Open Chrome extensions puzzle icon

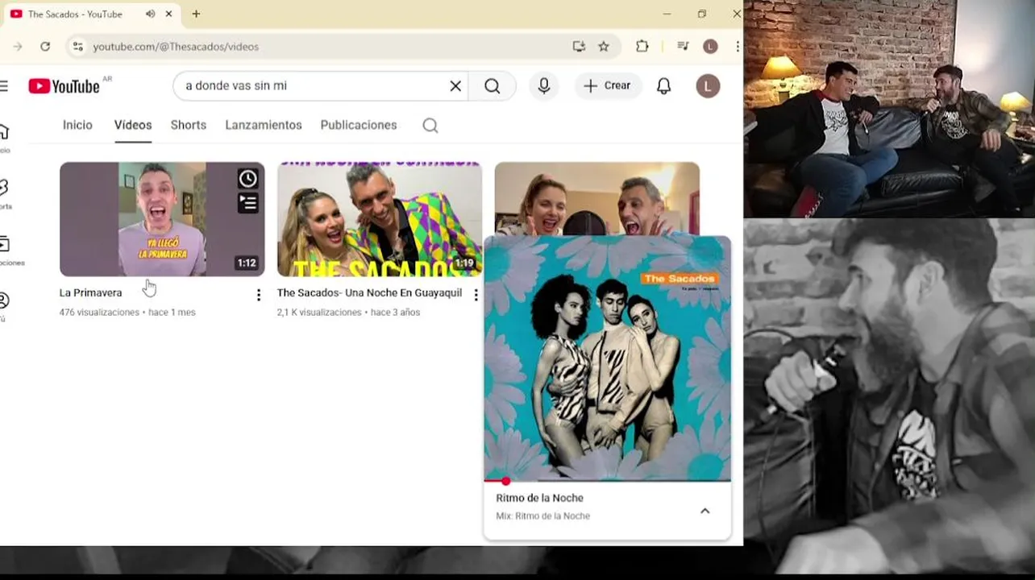point(642,47)
